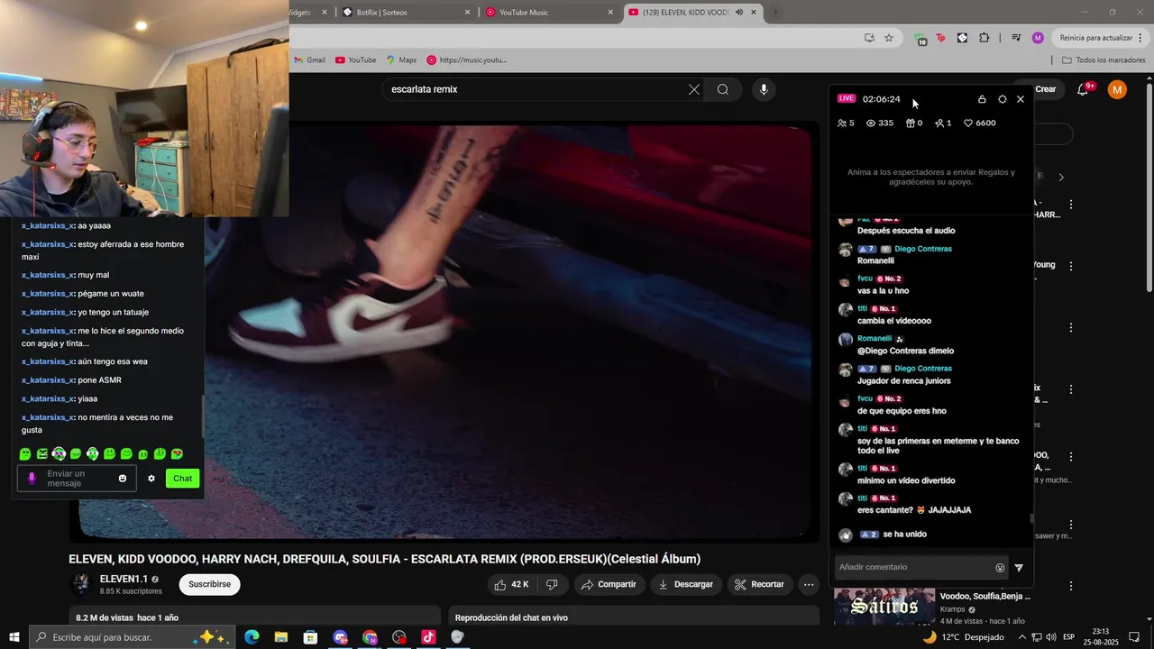Click the new followers counter icon
This screenshot has width=1154, height=649.
coord(943,123)
